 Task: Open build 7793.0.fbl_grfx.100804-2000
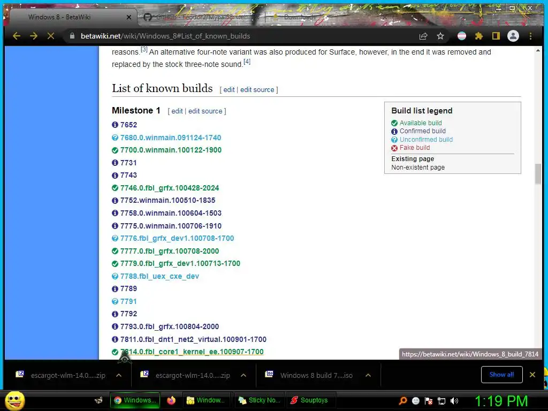click(x=170, y=326)
